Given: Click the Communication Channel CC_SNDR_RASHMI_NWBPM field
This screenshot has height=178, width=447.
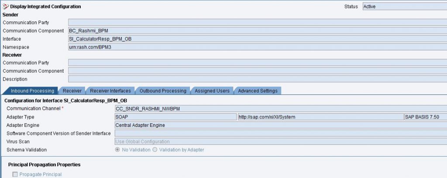Looking at the screenshot, I should coord(281,108).
